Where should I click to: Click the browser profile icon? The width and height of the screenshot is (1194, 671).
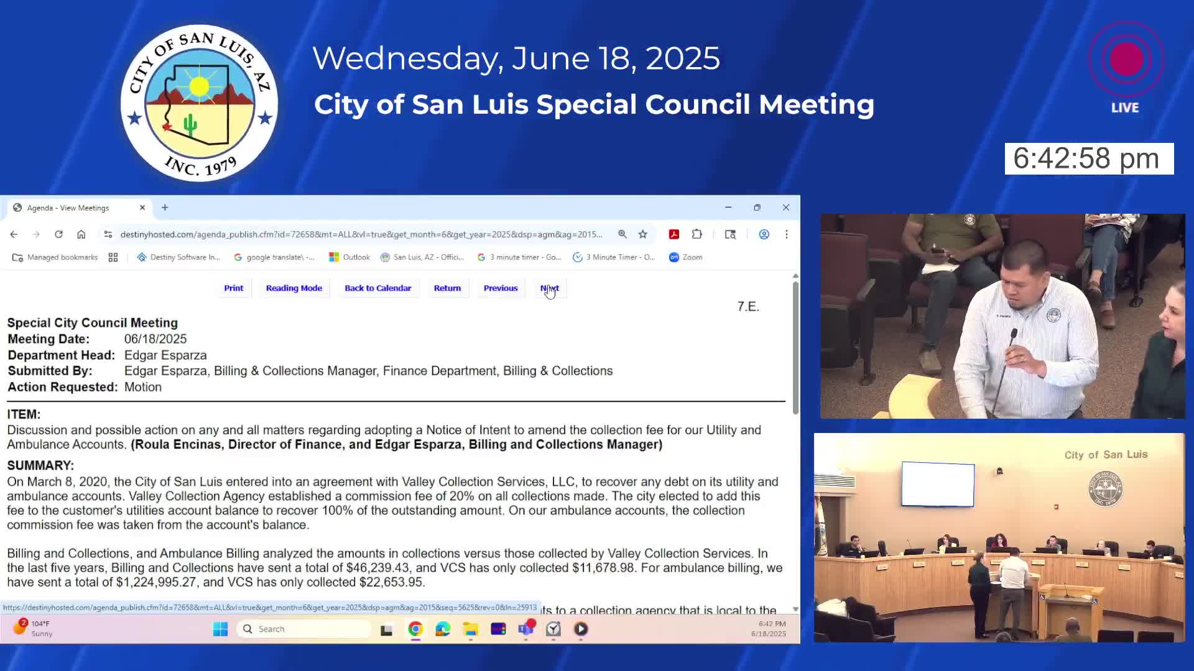click(764, 234)
